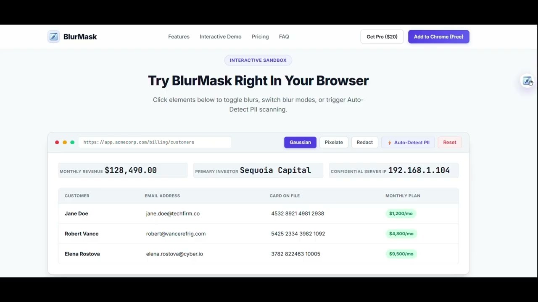Image resolution: width=538 pixels, height=302 pixels.
Task: Click the red window dot in demo
Action: 57,142
